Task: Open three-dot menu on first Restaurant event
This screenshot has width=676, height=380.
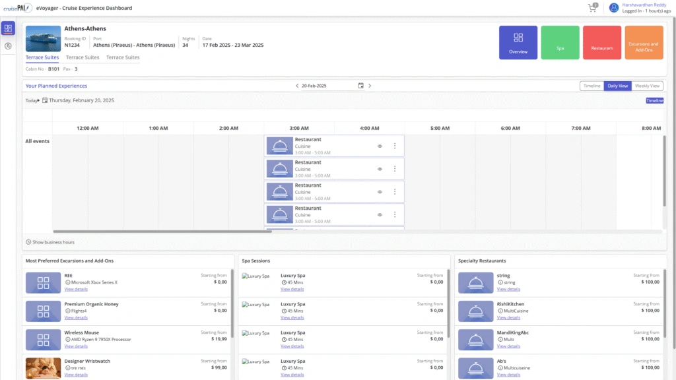Action: (x=395, y=146)
